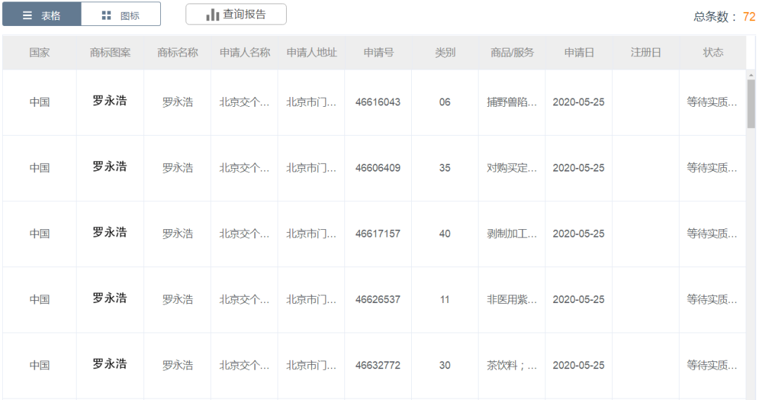Select application number 46616043
Image resolution: width=759 pixels, height=400 pixels.
(378, 102)
